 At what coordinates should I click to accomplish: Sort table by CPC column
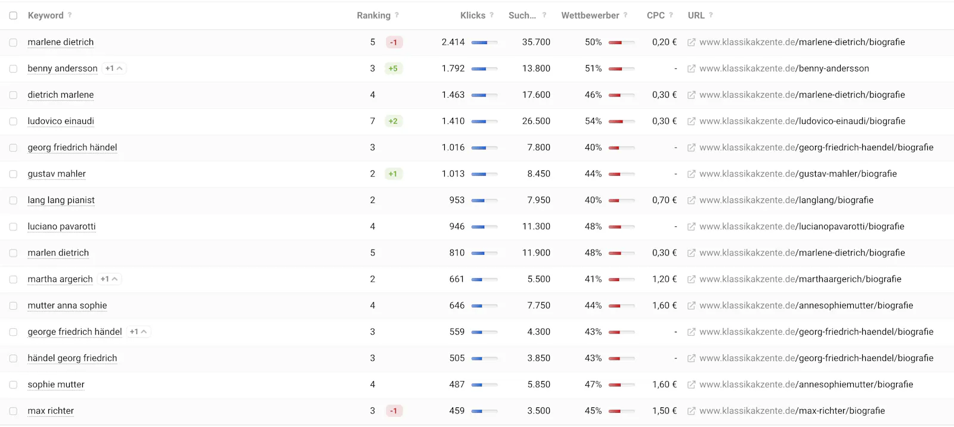(656, 15)
